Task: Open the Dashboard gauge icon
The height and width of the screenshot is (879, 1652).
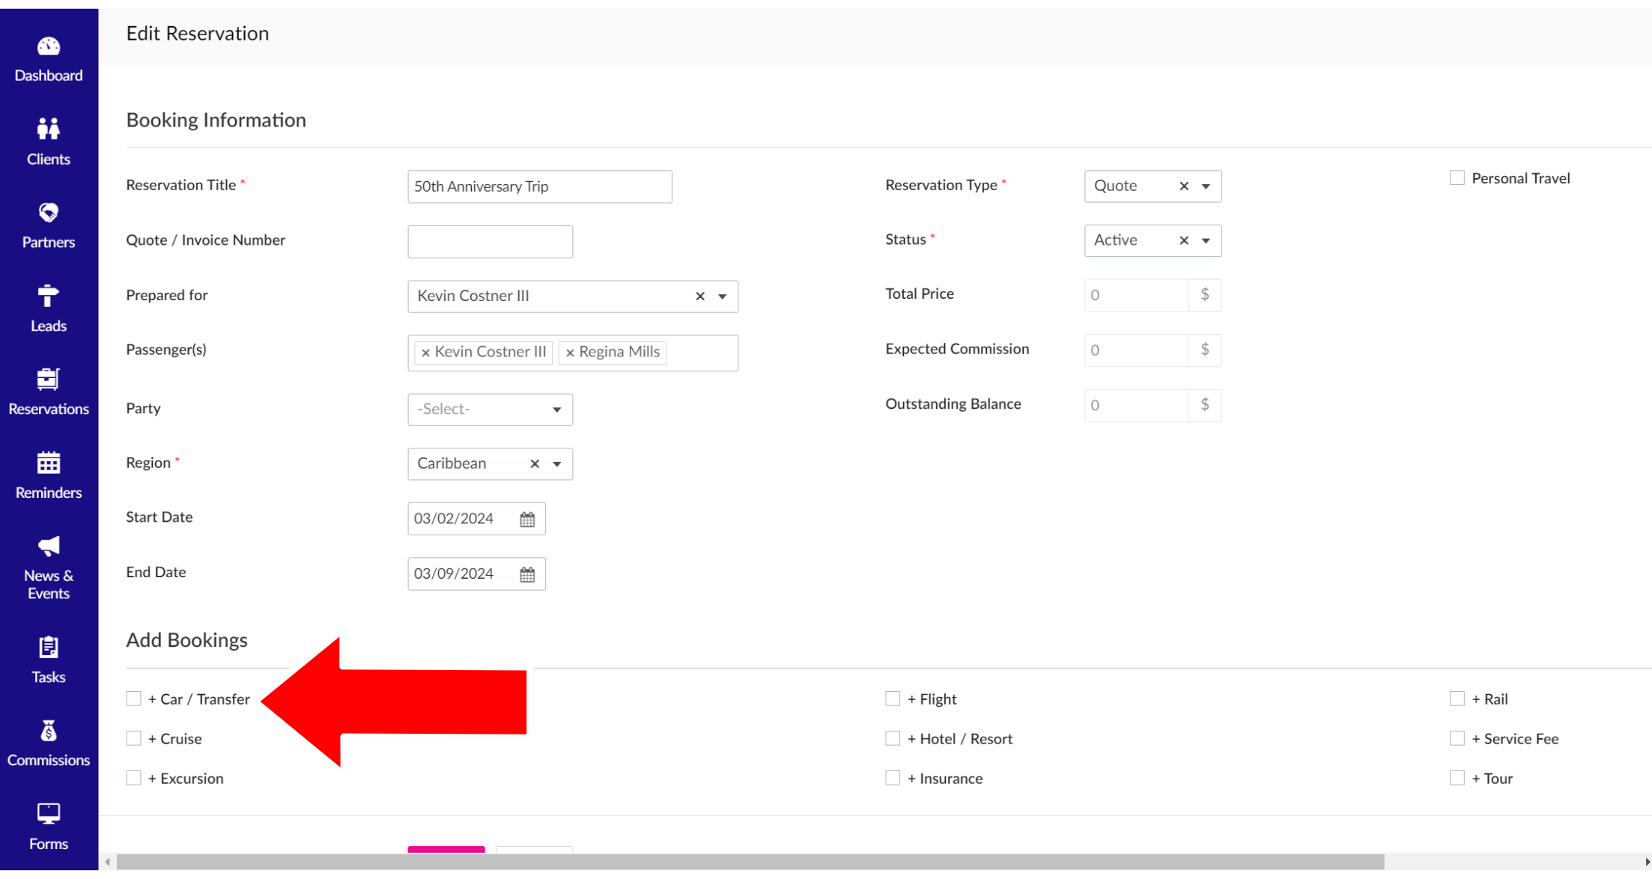Action: point(49,47)
